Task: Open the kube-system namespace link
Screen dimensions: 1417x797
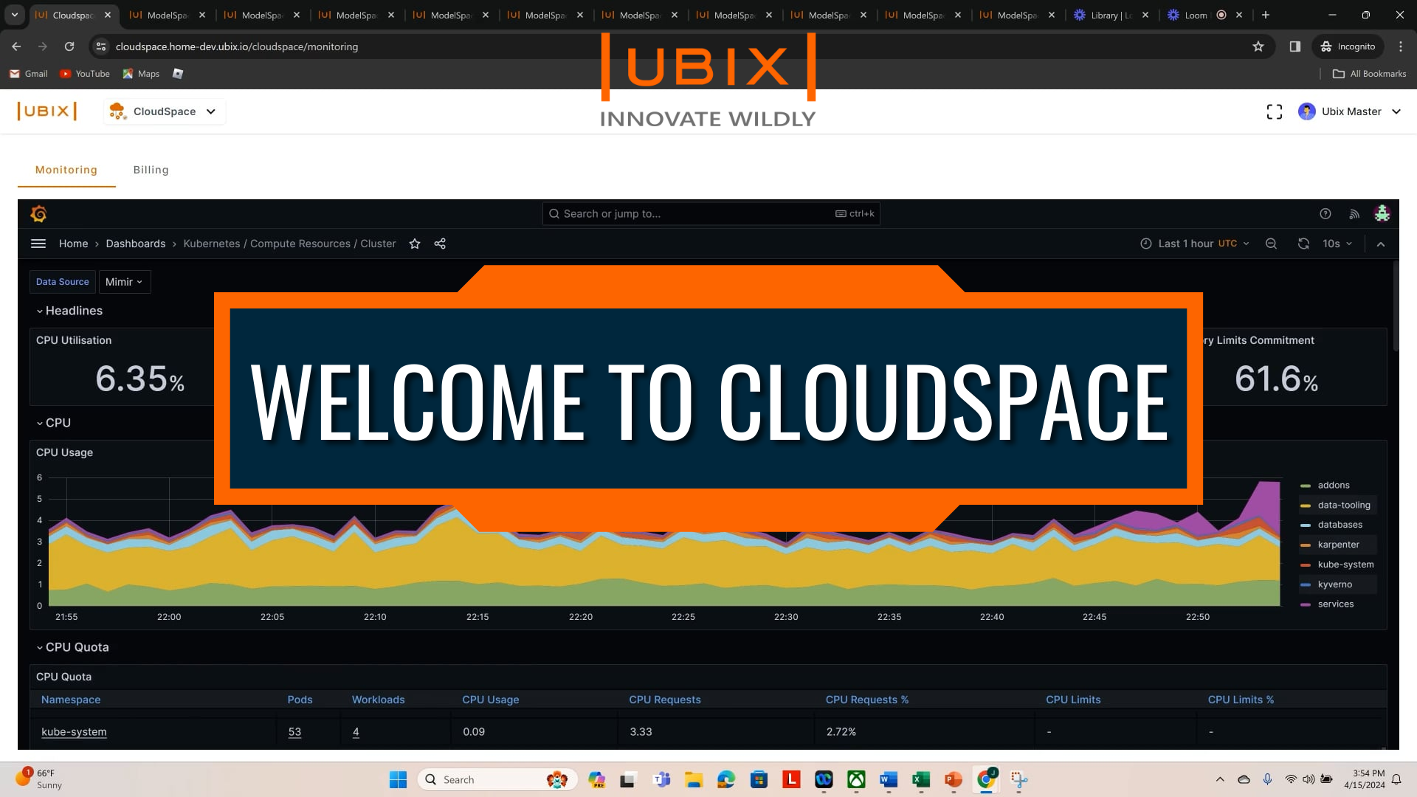Action: (x=74, y=732)
